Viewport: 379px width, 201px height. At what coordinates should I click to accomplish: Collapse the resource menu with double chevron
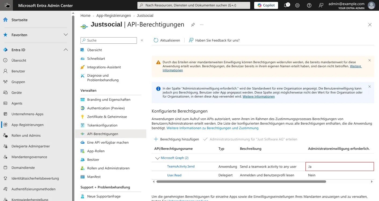tap(142, 40)
